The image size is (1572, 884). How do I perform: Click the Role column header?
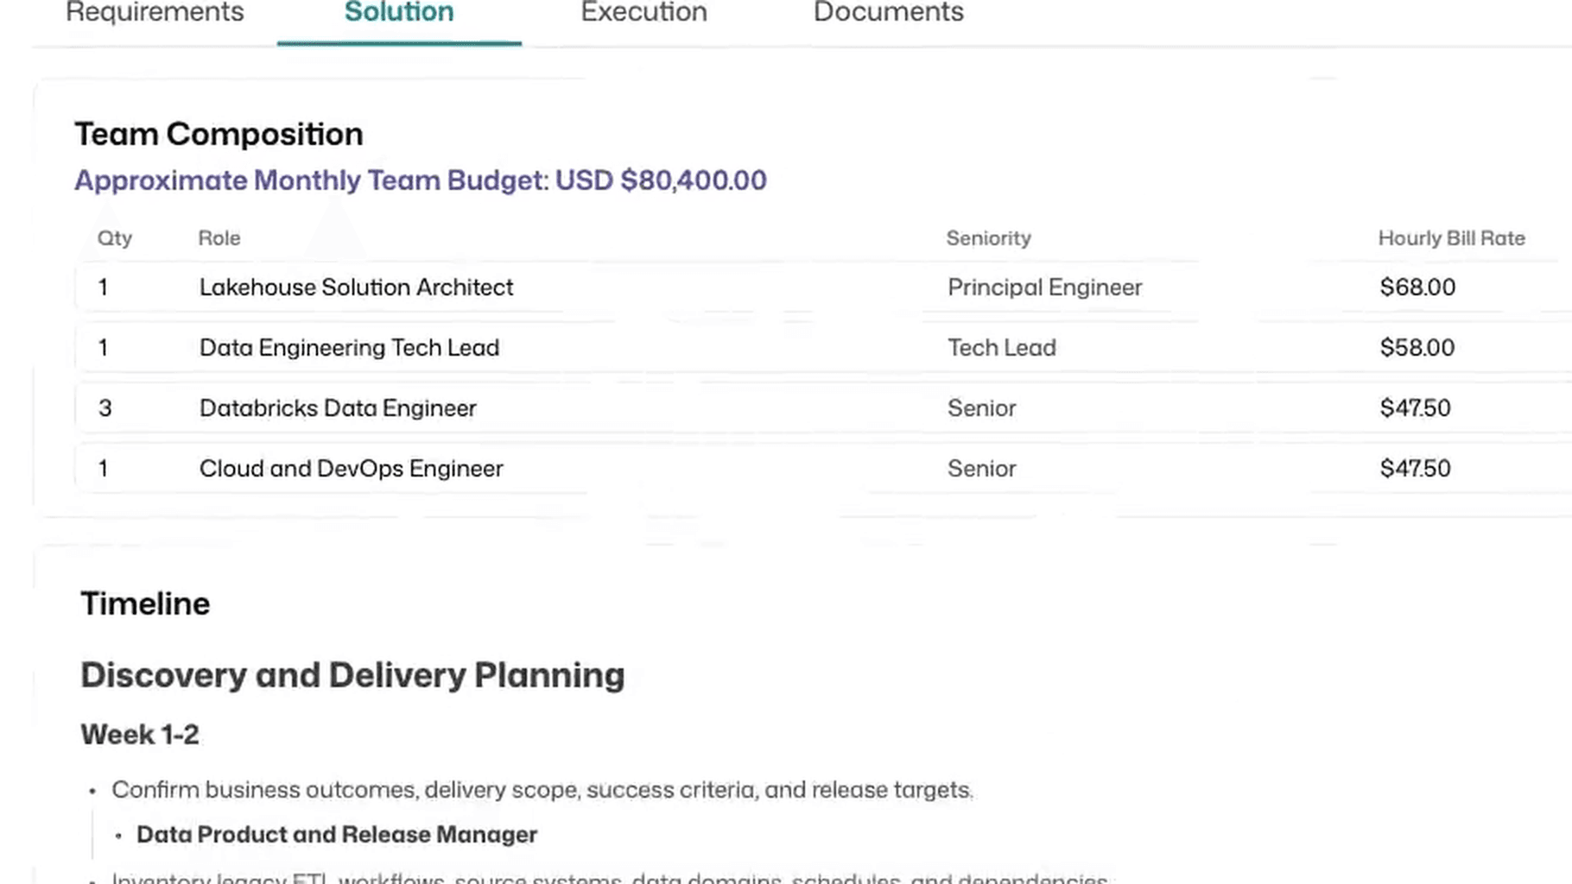[219, 238]
